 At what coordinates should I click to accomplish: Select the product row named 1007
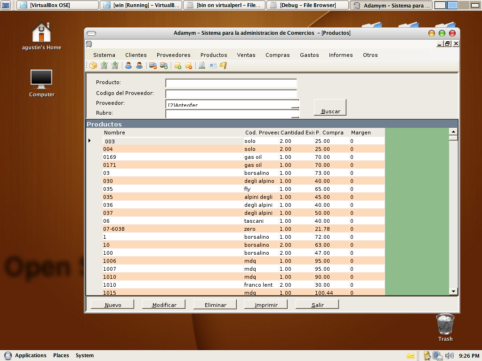243,268
